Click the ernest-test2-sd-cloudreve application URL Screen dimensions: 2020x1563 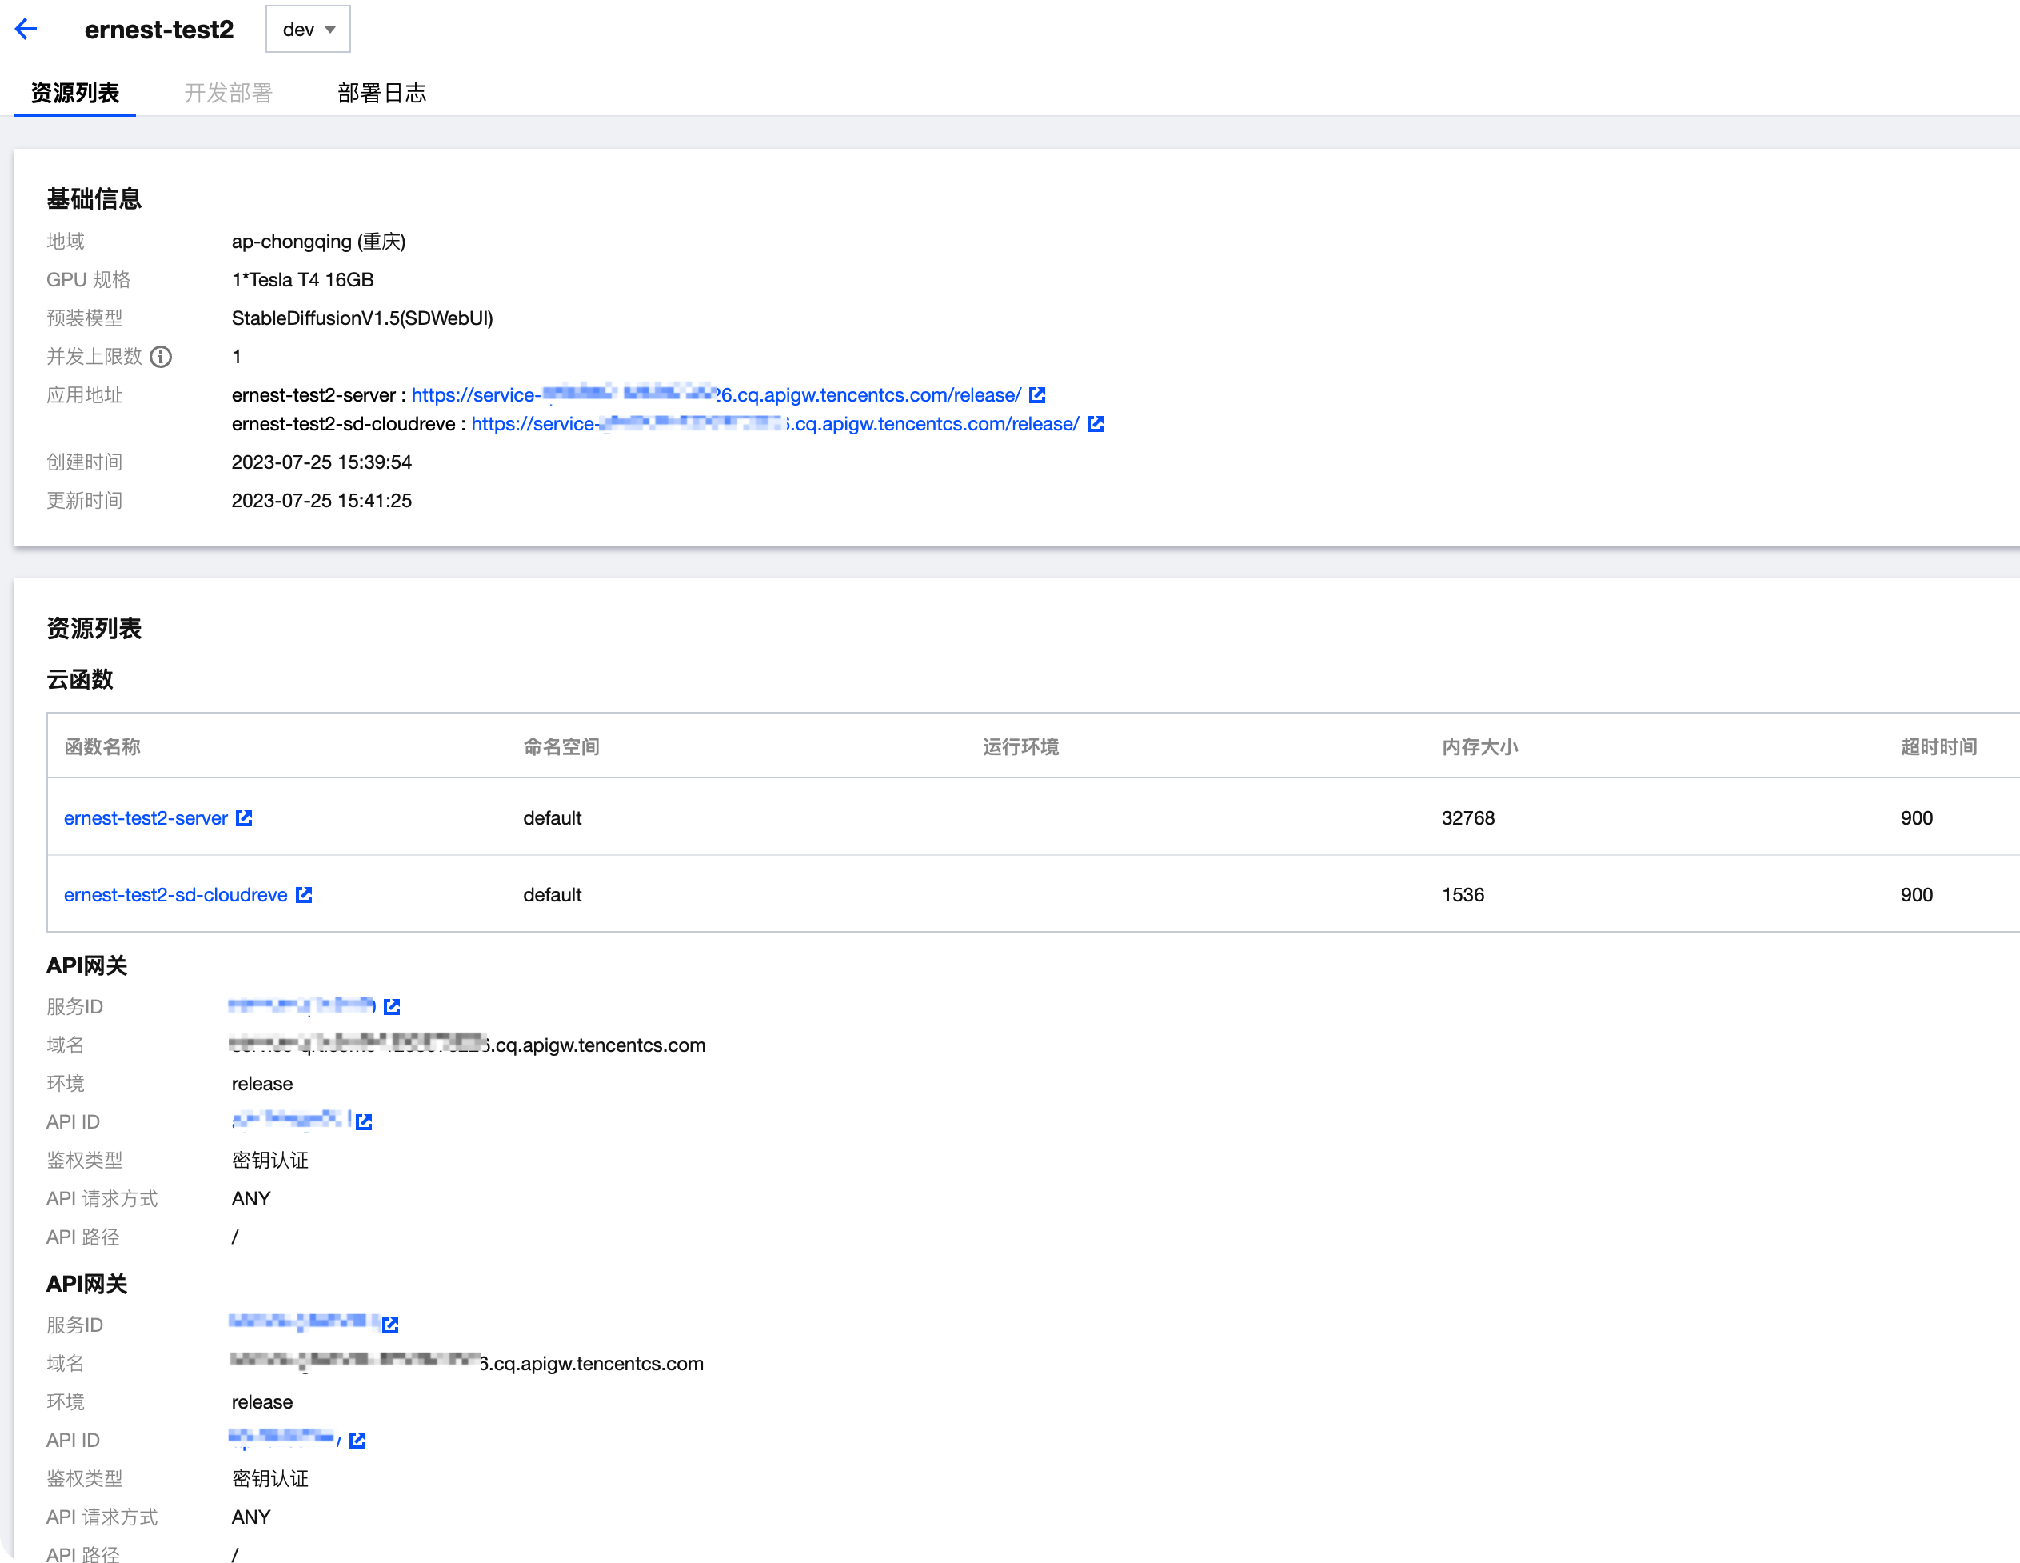pyautogui.click(x=774, y=424)
